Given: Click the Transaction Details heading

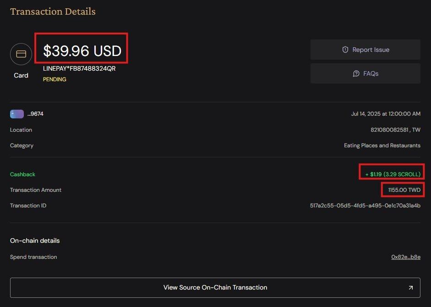Looking at the screenshot, I should 53,11.
